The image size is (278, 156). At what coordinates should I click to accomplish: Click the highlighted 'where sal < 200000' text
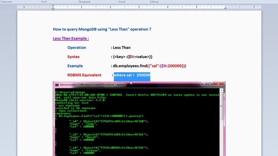(x=132, y=75)
